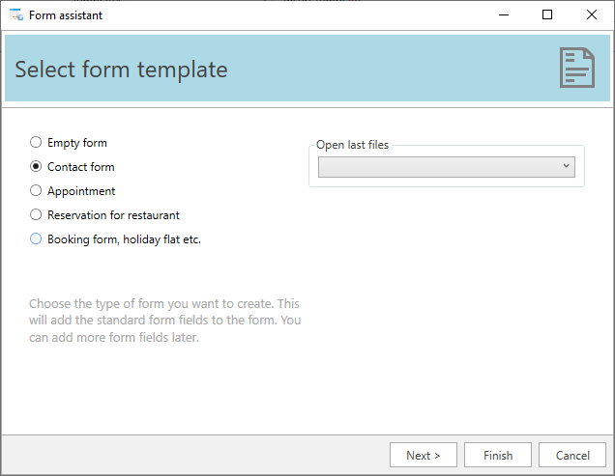Choose the Contact form option
The height and width of the screenshot is (476, 615).
(x=37, y=167)
